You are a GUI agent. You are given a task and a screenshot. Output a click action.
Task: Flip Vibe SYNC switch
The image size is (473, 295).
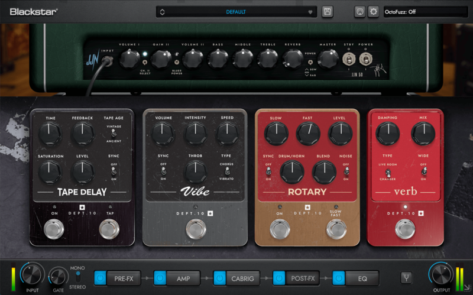click(x=163, y=171)
